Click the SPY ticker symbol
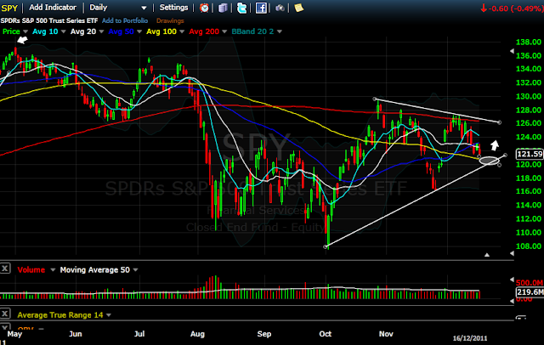Screen dimensions: 544x345 point(9,8)
